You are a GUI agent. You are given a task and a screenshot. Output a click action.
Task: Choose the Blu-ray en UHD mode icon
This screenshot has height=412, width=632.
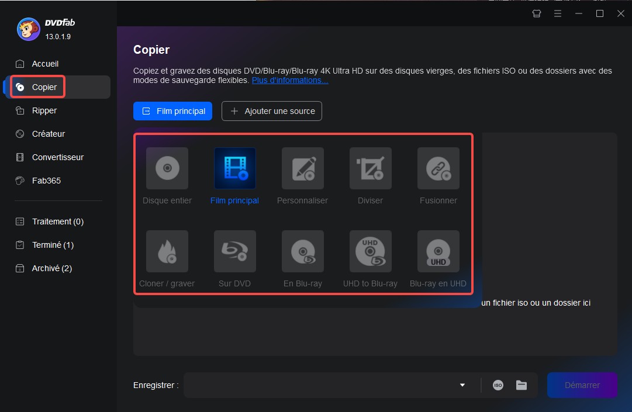point(438,251)
